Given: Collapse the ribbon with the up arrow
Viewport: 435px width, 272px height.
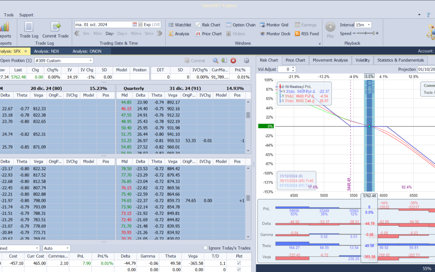Looking at the screenshot, I should [x=419, y=15].
